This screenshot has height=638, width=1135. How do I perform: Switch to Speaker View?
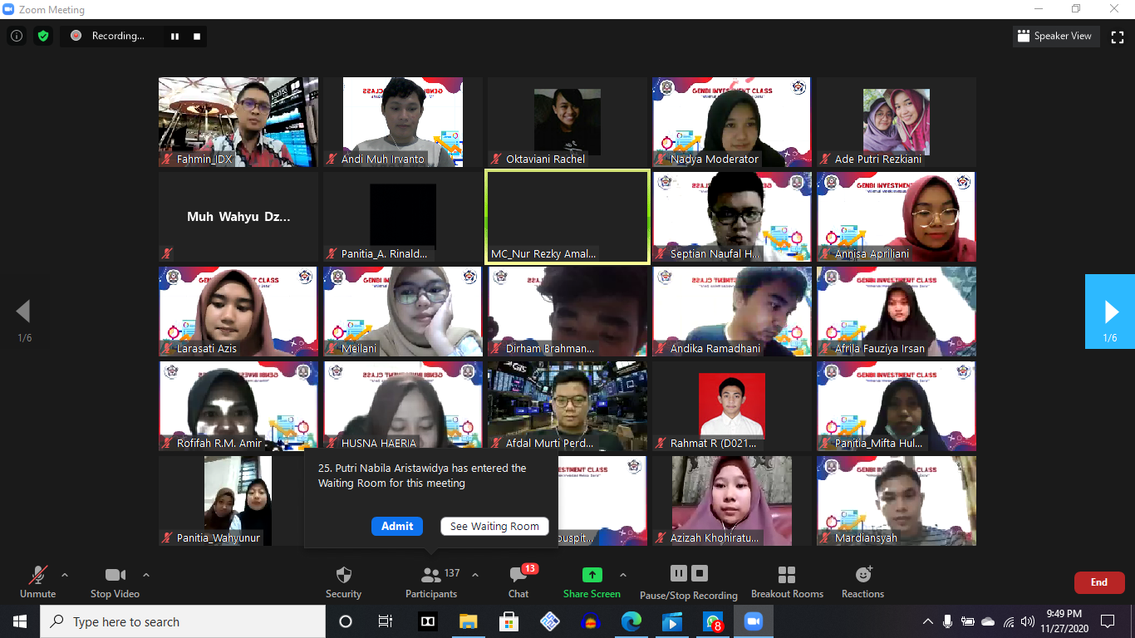click(x=1057, y=36)
